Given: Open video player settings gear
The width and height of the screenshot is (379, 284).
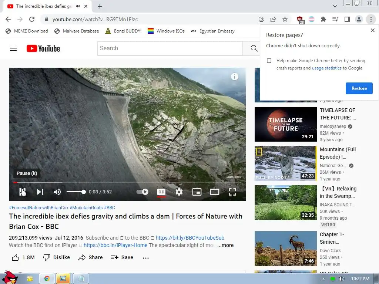Looking at the screenshot, I should pyautogui.click(x=179, y=192).
